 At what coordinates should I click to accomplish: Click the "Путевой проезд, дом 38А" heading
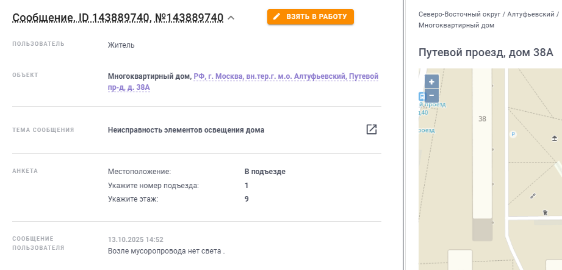coord(486,53)
